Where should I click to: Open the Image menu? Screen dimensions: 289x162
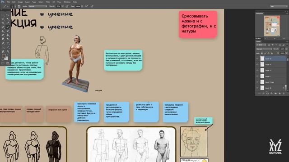(20, 2)
